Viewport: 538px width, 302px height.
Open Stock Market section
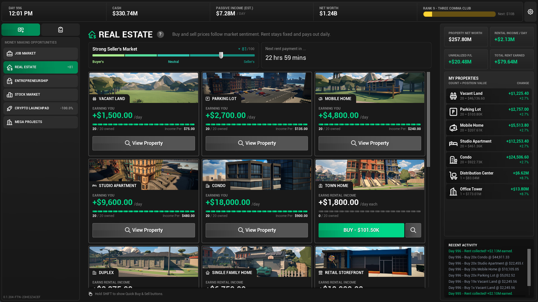[x=41, y=95]
